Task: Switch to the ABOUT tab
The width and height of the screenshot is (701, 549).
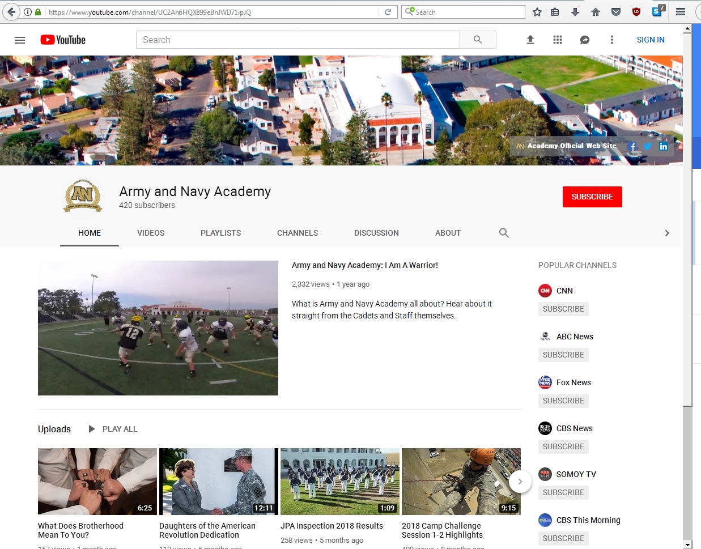Action: (x=448, y=233)
